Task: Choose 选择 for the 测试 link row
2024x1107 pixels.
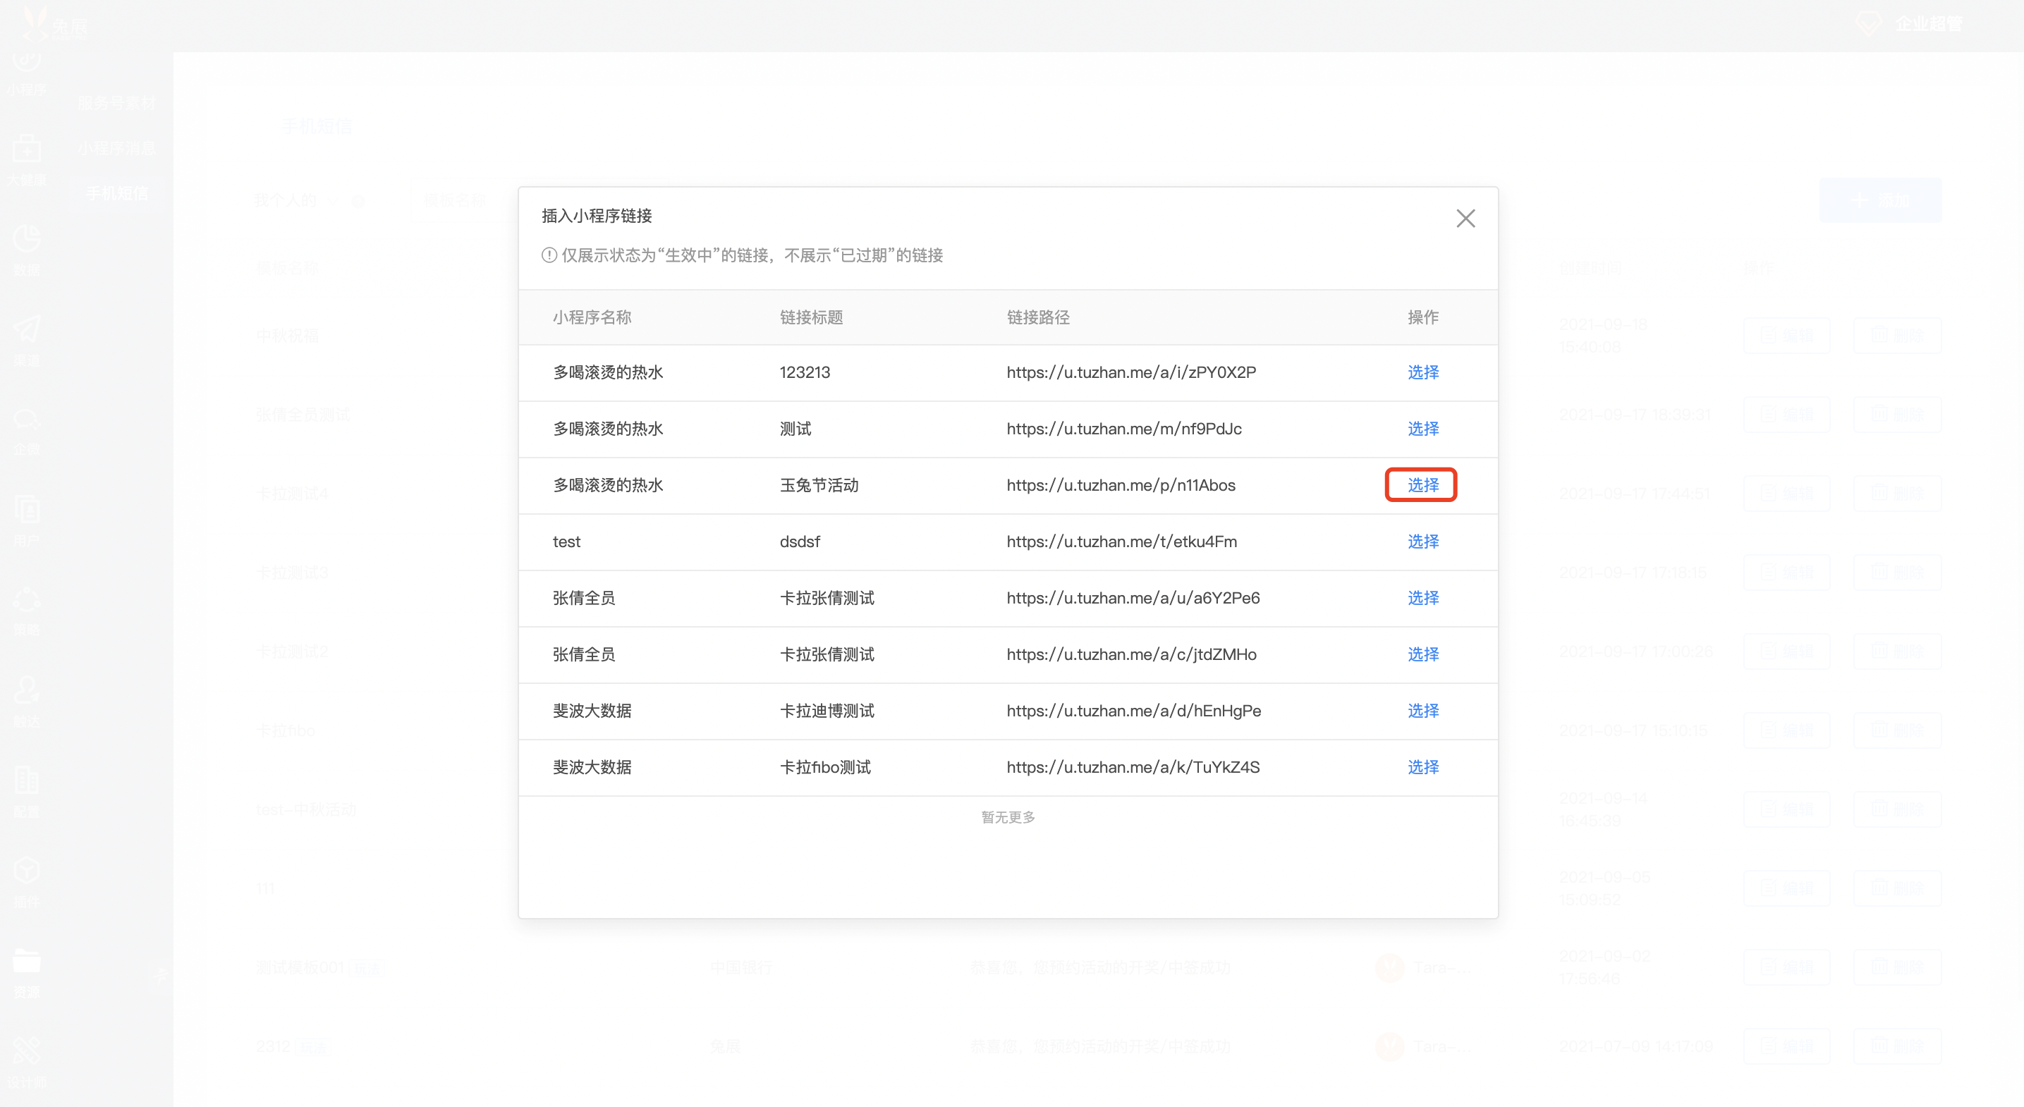Action: (1423, 429)
